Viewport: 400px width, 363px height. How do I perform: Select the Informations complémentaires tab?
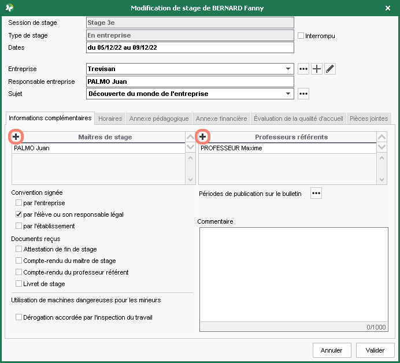tap(50, 118)
